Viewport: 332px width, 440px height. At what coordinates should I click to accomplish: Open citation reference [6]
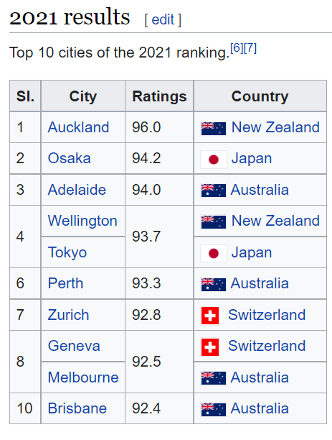pyautogui.click(x=237, y=48)
